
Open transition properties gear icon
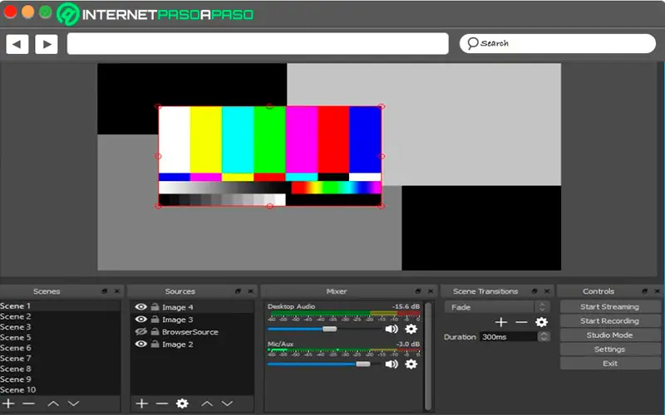[x=541, y=322]
